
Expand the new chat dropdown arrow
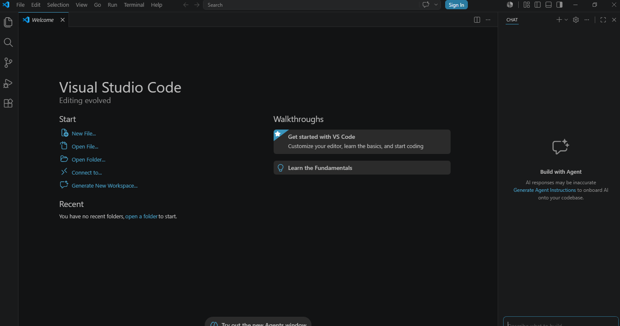(x=566, y=20)
